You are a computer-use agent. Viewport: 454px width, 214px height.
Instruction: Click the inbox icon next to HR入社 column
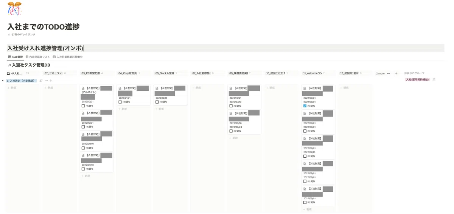tap(9, 73)
